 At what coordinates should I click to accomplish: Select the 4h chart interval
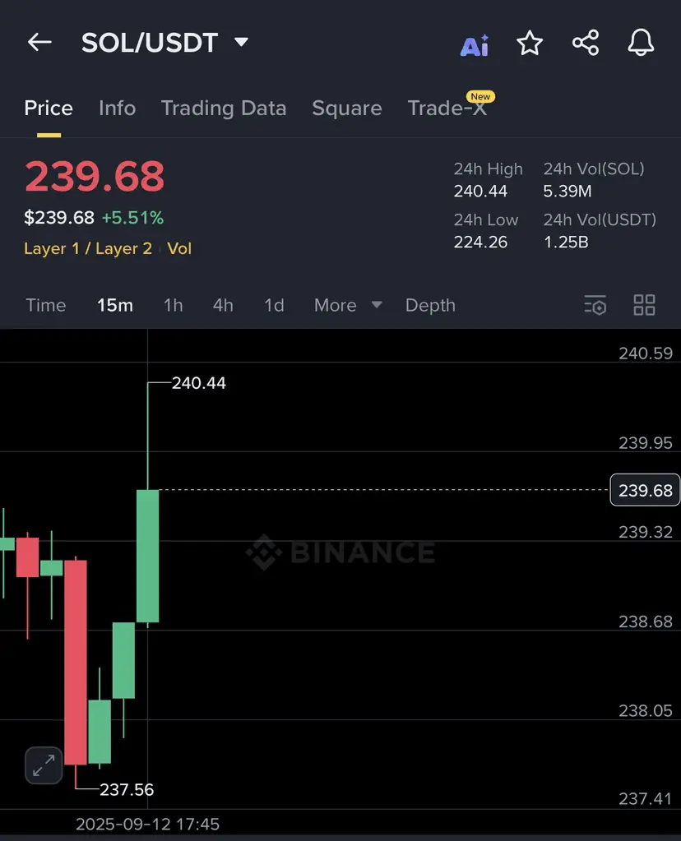point(223,305)
